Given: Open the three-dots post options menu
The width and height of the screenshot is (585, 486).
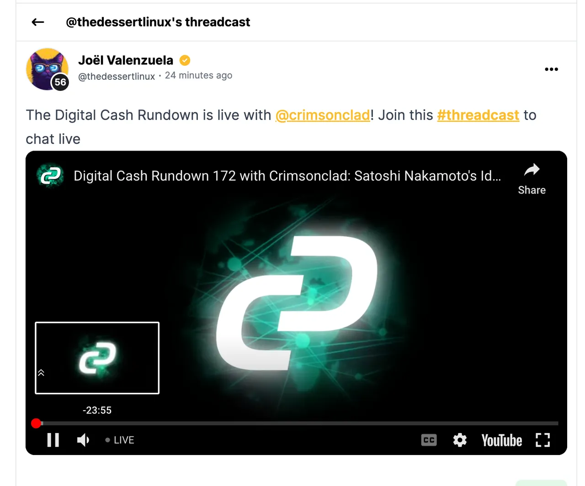Looking at the screenshot, I should [551, 69].
